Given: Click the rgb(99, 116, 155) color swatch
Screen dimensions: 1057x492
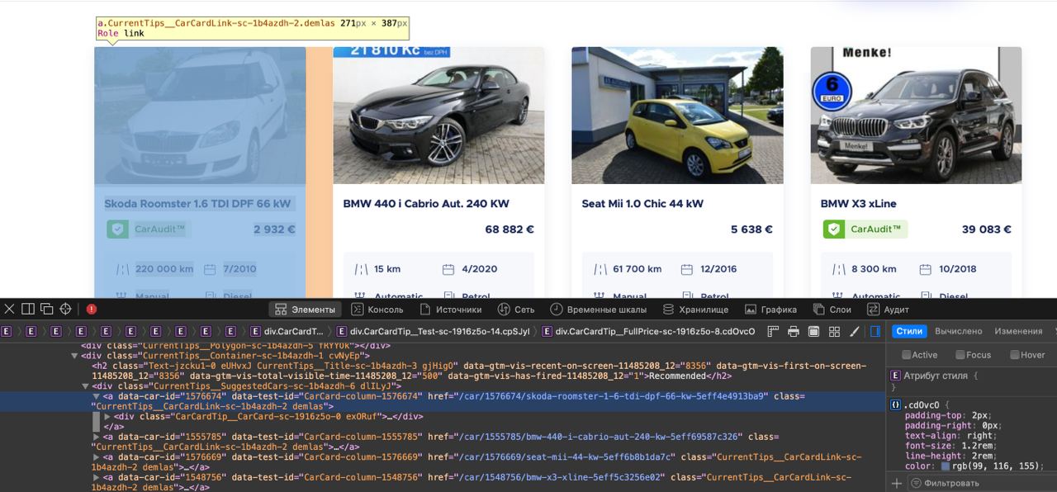Looking at the screenshot, I should tap(945, 466).
